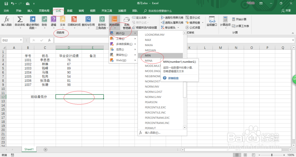Click Create from Selection button
The width and height of the screenshot is (296, 157).
tap(145, 27)
